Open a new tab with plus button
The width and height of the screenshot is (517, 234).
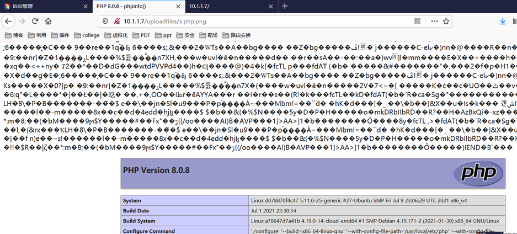285,6
